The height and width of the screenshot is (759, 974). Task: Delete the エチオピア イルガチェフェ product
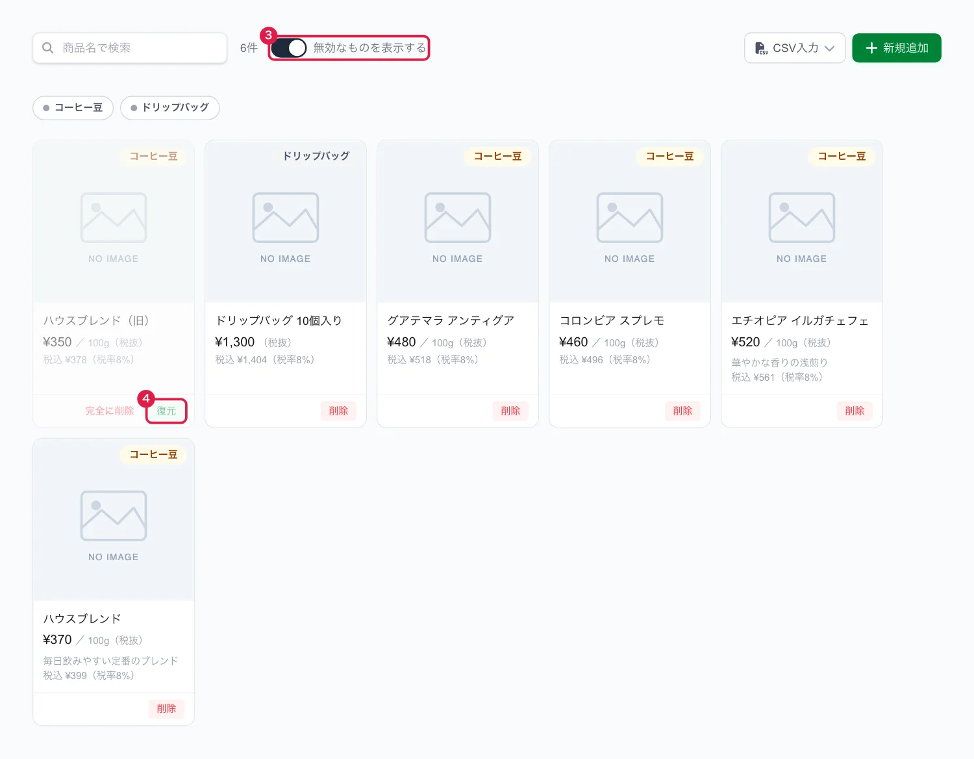click(855, 411)
